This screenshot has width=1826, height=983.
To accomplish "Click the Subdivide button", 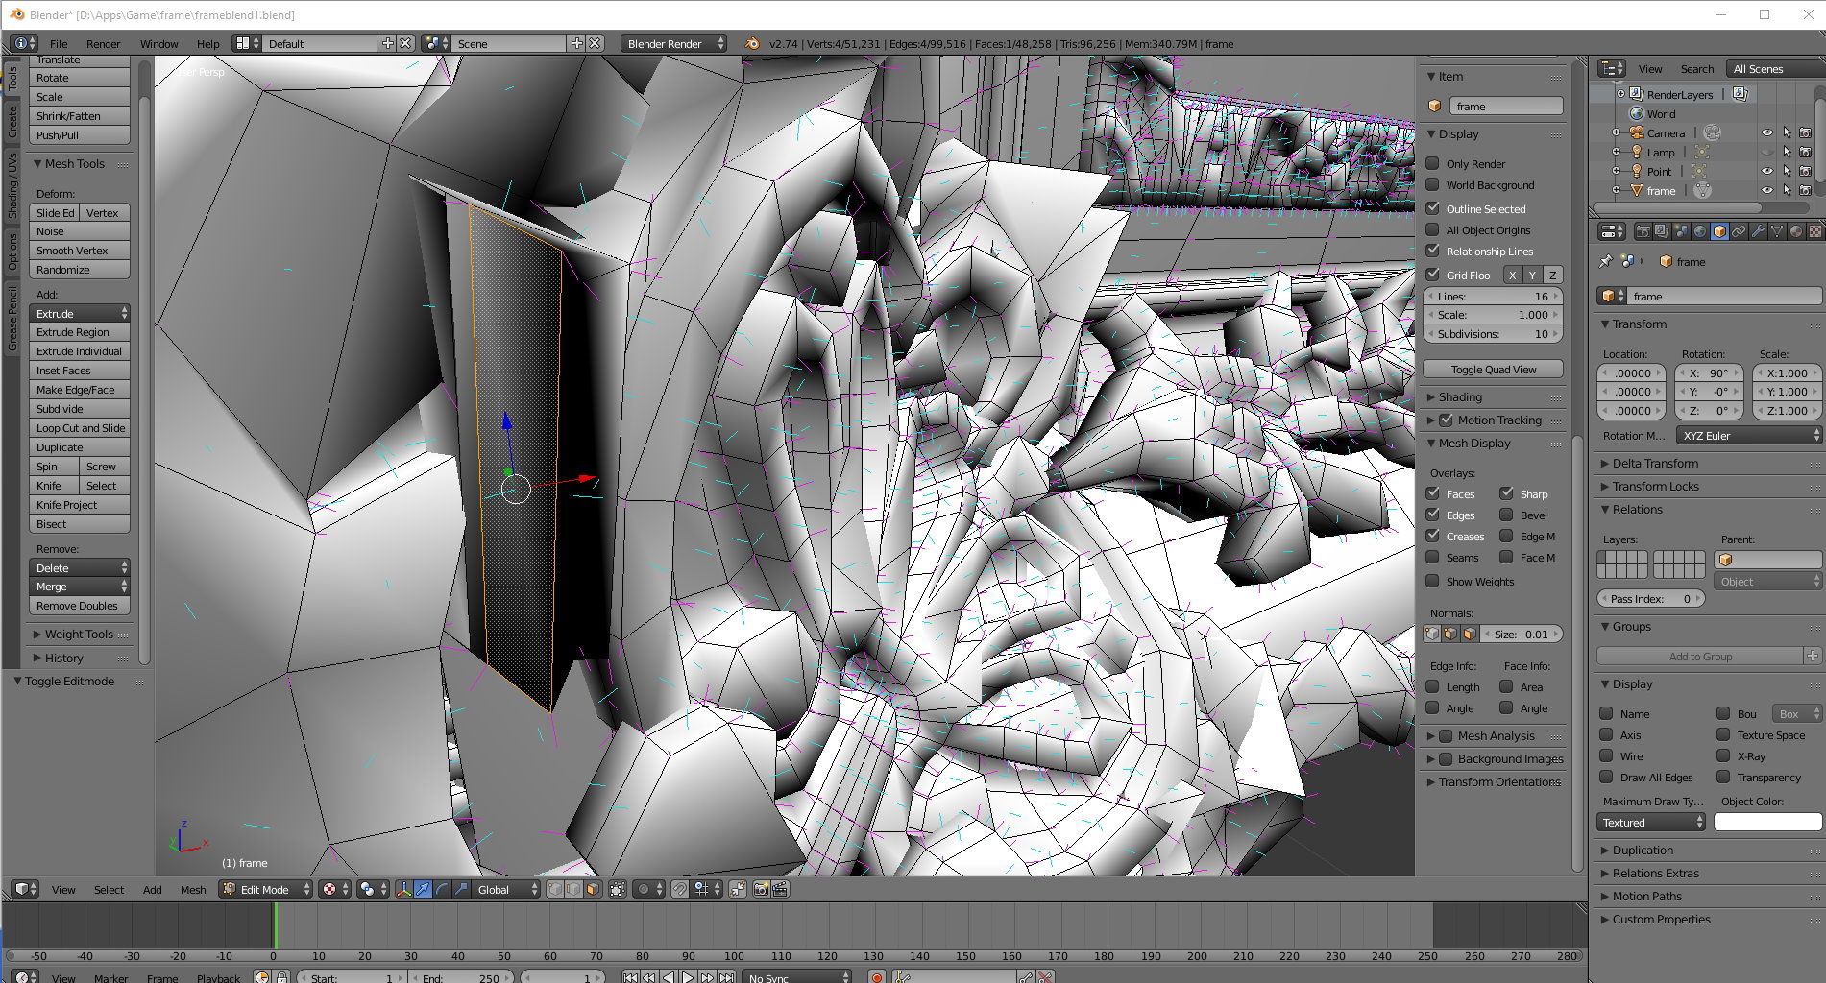I will coord(80,409).
